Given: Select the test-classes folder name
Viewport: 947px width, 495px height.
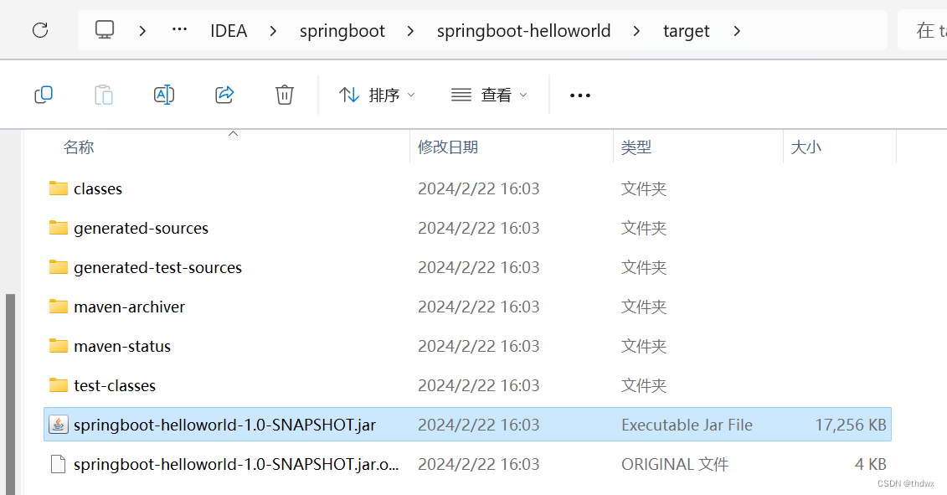Looking at the screenshot, I should click(115, 385).
